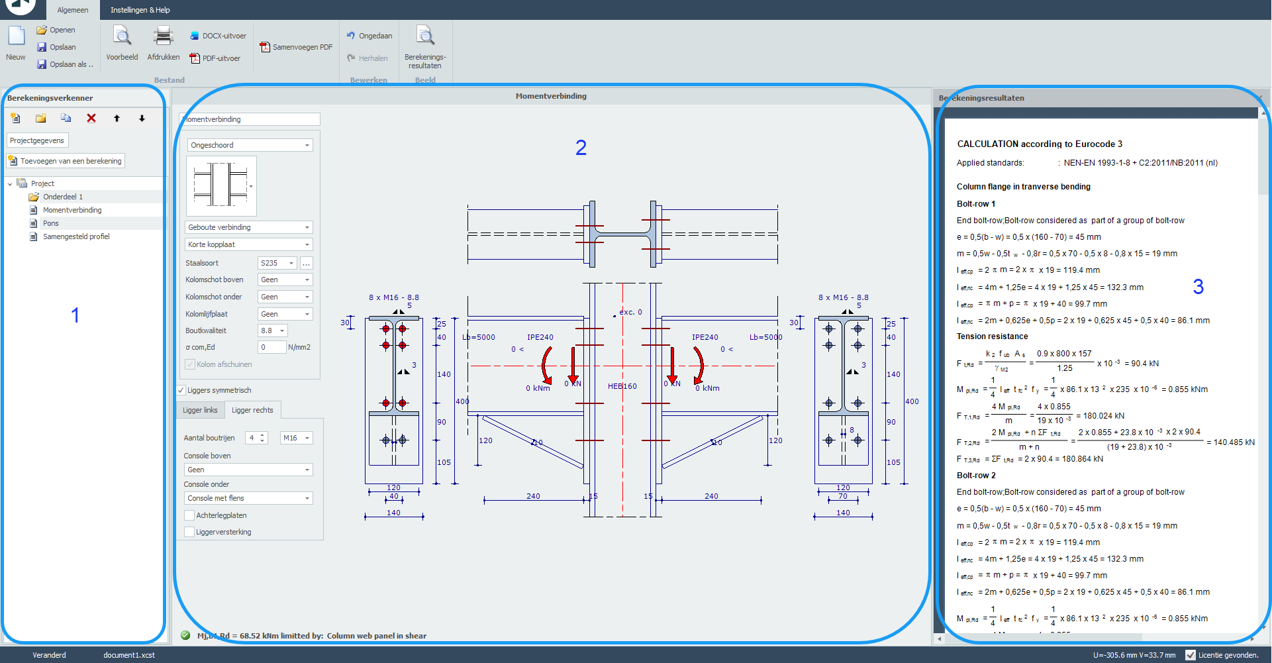
Task: Click the copy icon in Berekeningsverkenner
Action: click(x=66, y=118)
